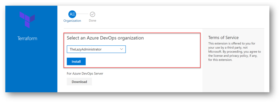Click the Download button
Viewport: 280px width, 106px height.
(79, 82)
